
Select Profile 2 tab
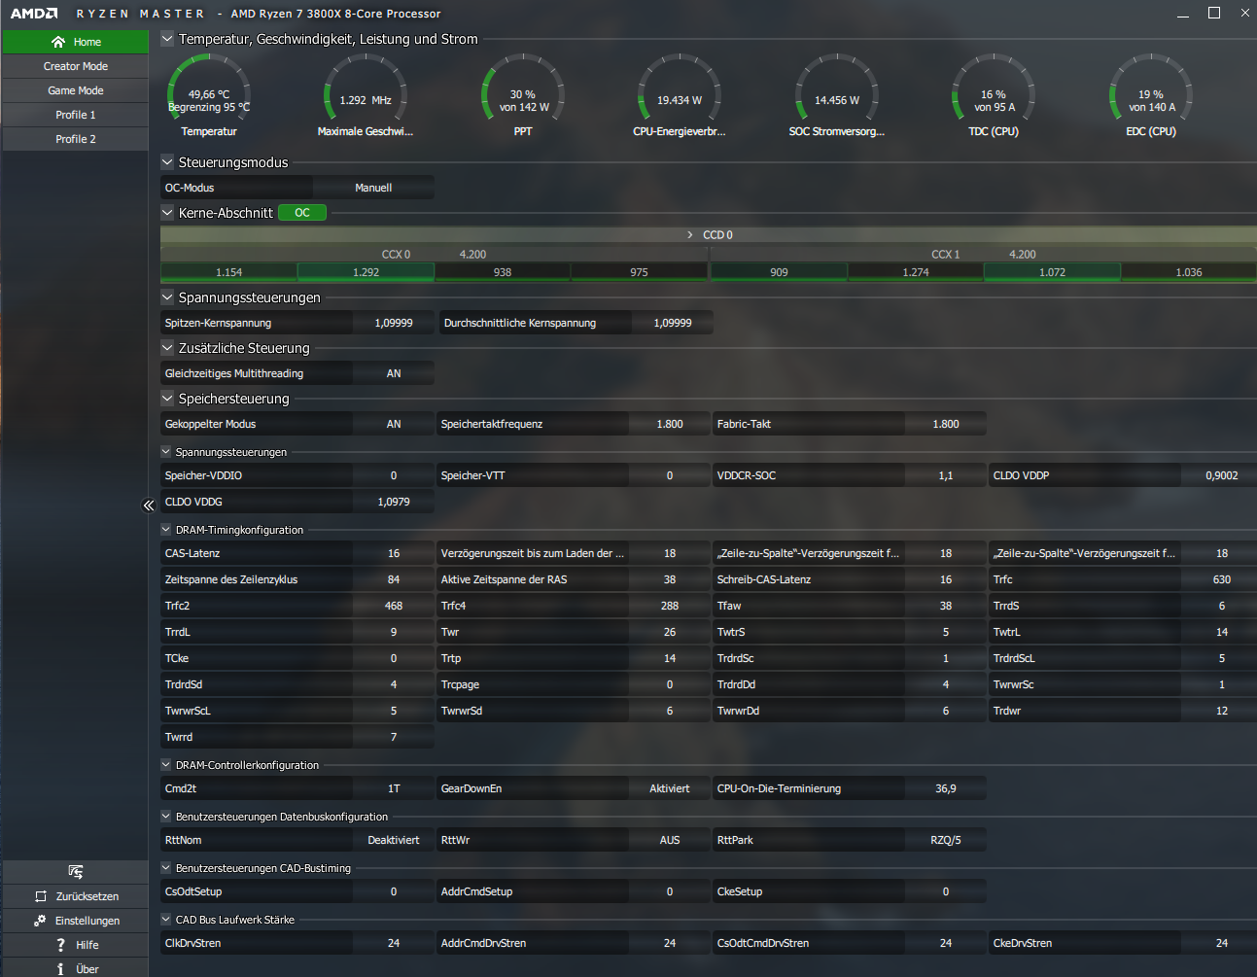coord(75,139)
